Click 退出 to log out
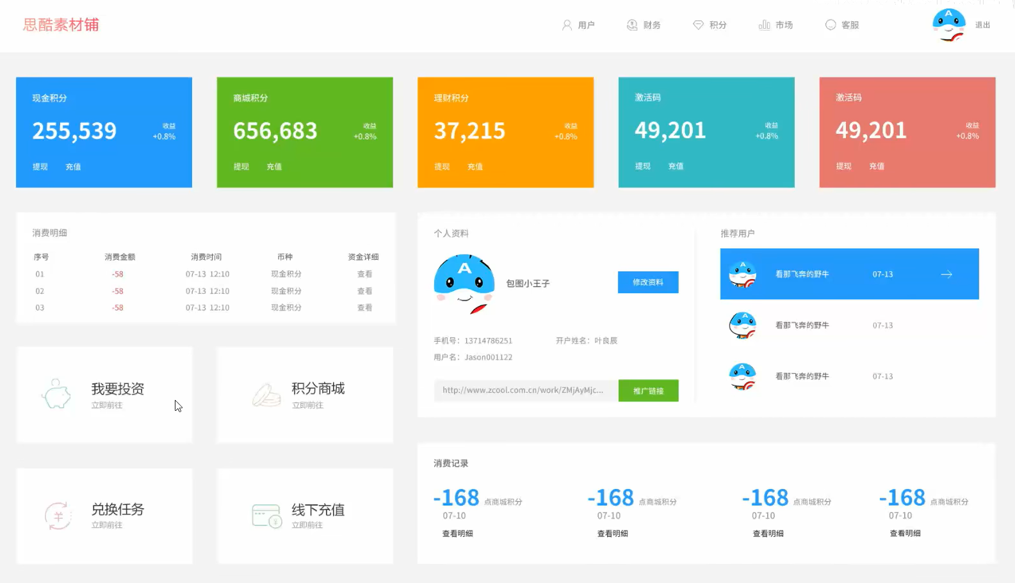 tap(982, 25)
